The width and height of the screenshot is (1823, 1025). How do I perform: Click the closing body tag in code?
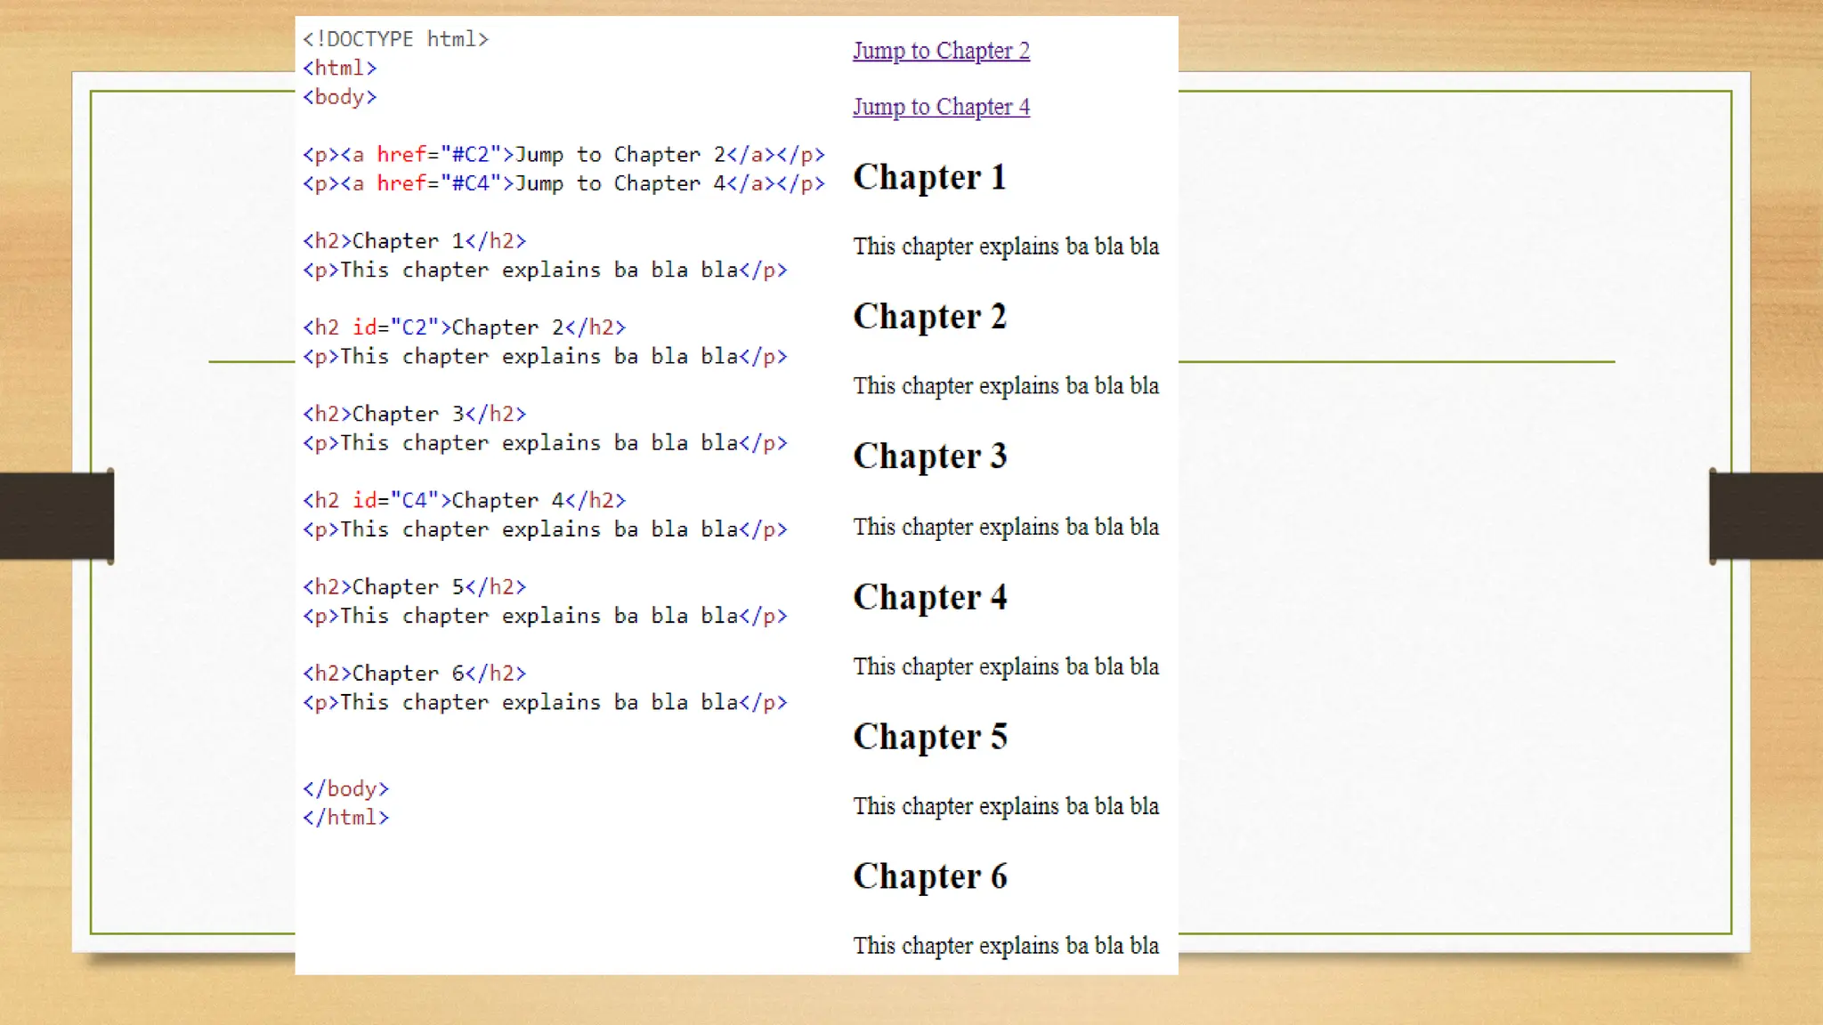pyautogui.click(x=345, y=788)
